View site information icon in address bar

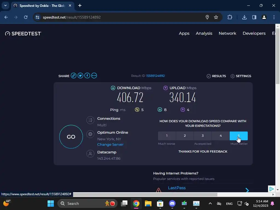[x=37, y=17]
